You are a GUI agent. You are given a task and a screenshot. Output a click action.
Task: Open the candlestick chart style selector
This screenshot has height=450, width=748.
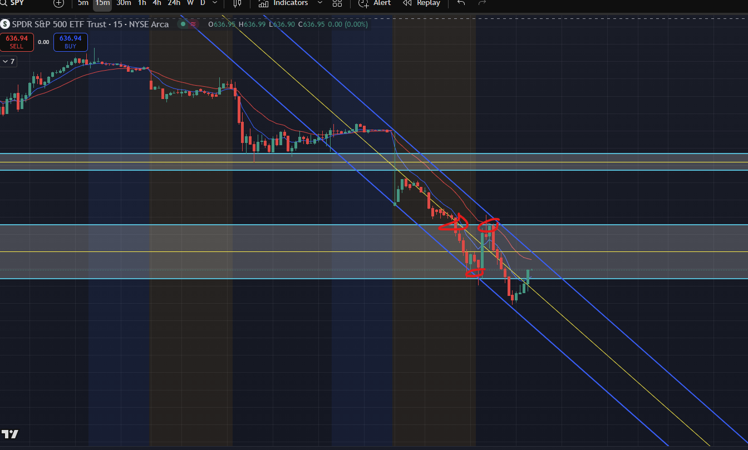(x=237, y=3)
